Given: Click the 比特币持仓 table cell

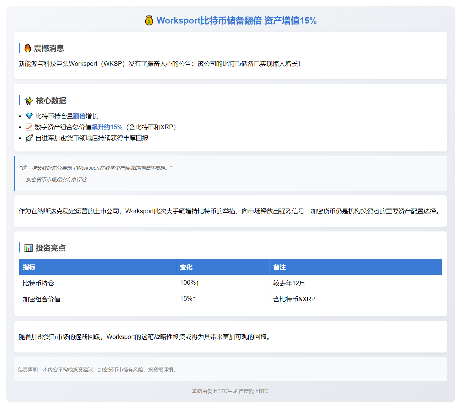Looking at the screenshot, I should pyautogui.click(x=98, y=283).
